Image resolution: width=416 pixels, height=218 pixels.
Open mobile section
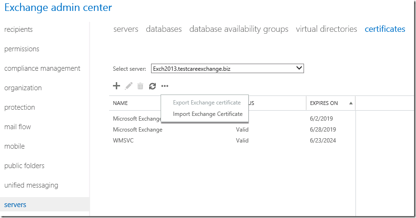14,146
